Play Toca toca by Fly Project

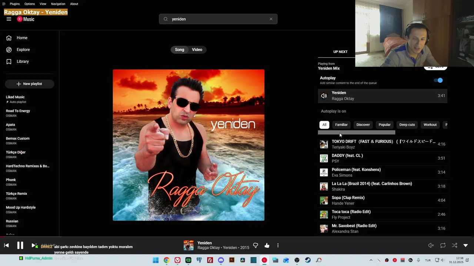click(383, 214)
